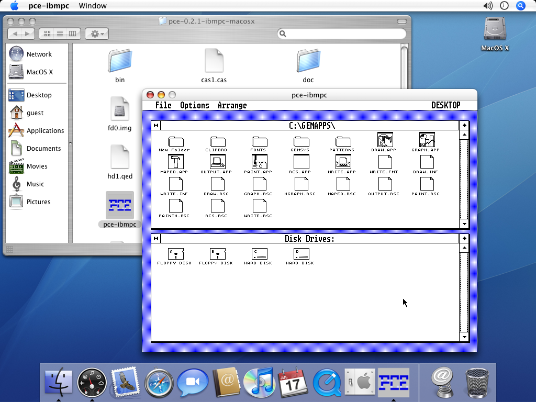The width and height of the screenshot is (536, 402).
Task: Select floppy disk drive A icon
Action: [176, 254]
